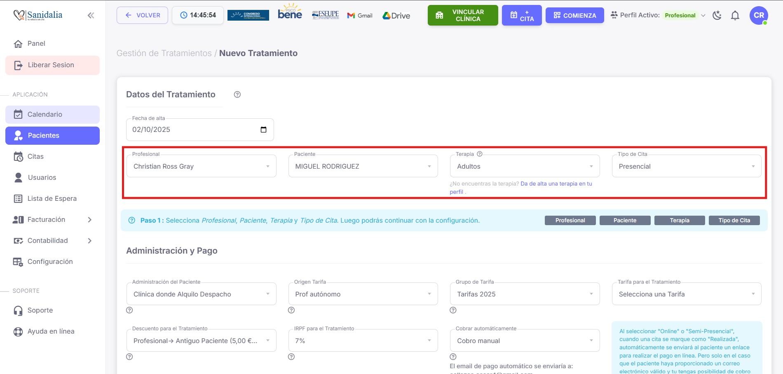
Task: Toggle dark mode moon icon
Action: point(717,15)
